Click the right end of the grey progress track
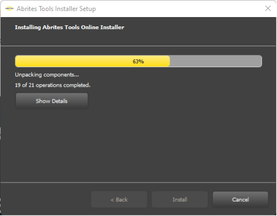Viewport: 277px width, 216px height. click(x=260, y=61)
